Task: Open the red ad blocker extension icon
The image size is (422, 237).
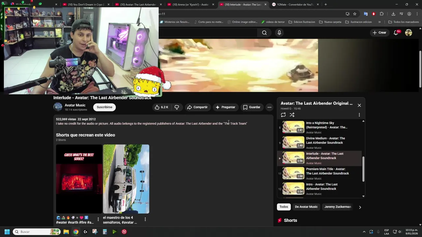Action: [x=374, y=14]
